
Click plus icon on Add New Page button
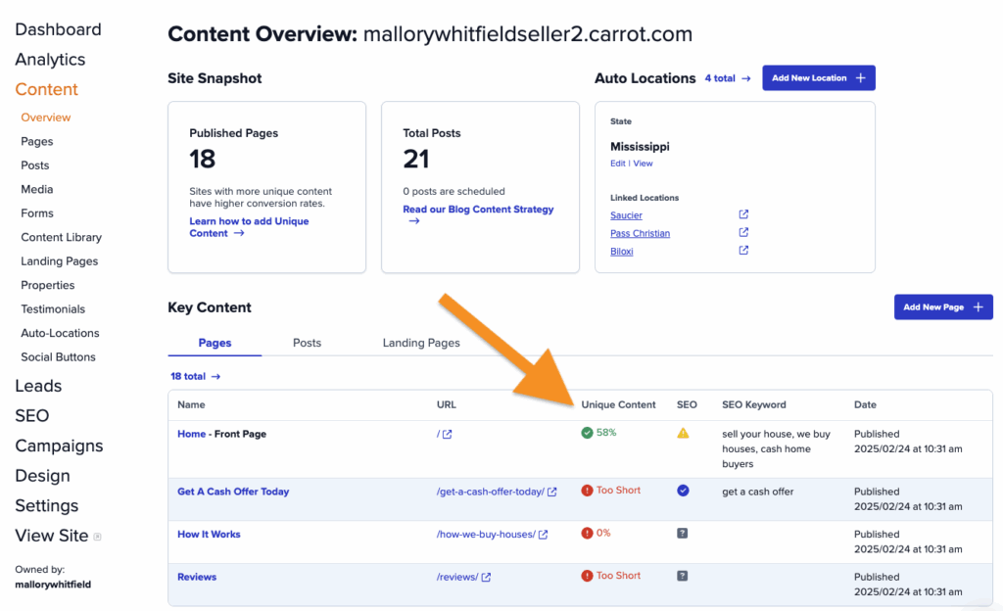979,307
